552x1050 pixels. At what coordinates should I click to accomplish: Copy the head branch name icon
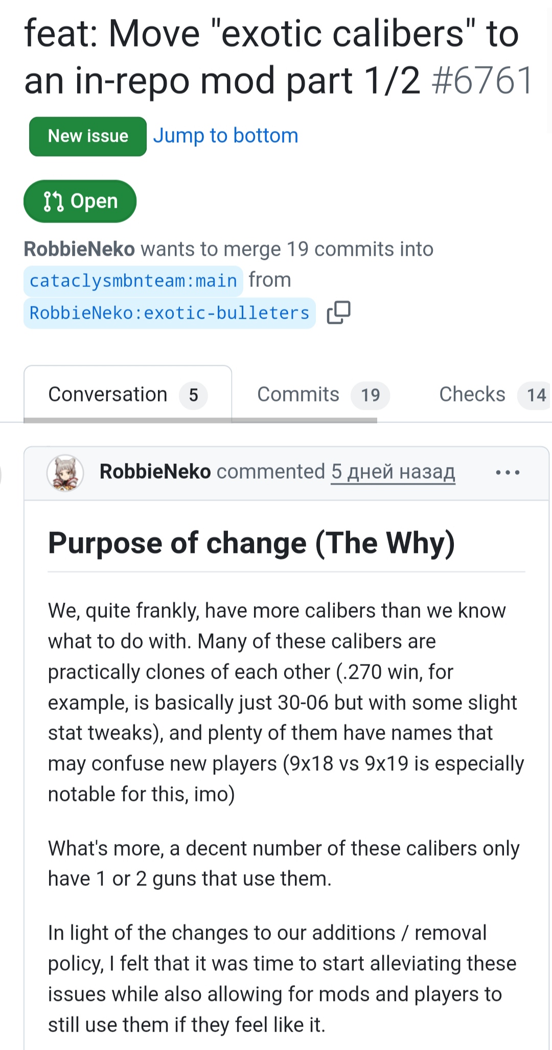[x=338, y=312]
